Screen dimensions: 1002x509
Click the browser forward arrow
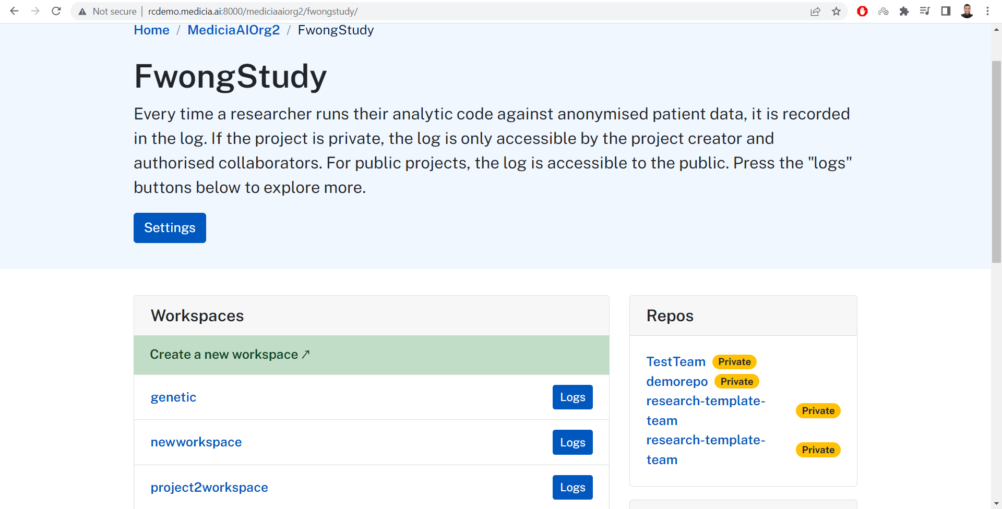click(35, 11)
